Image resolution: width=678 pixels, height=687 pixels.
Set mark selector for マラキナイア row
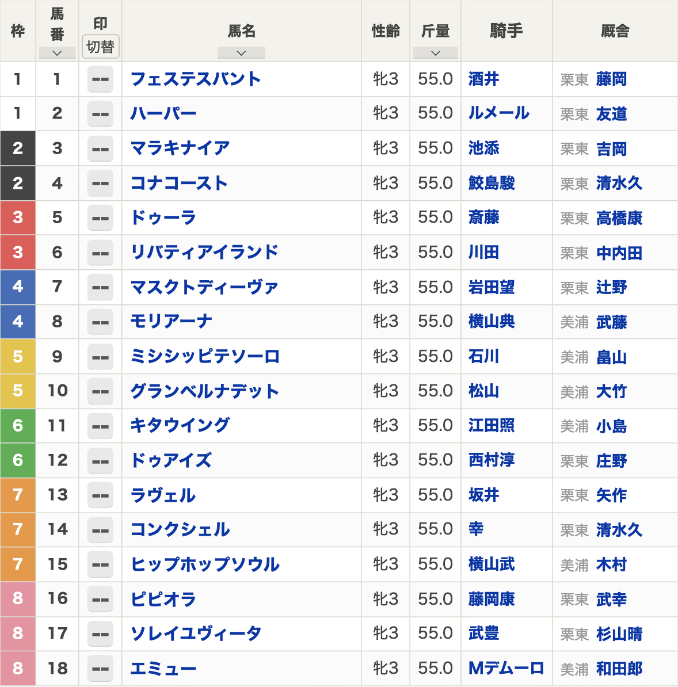pyautogui.click(x=100, y=148)
